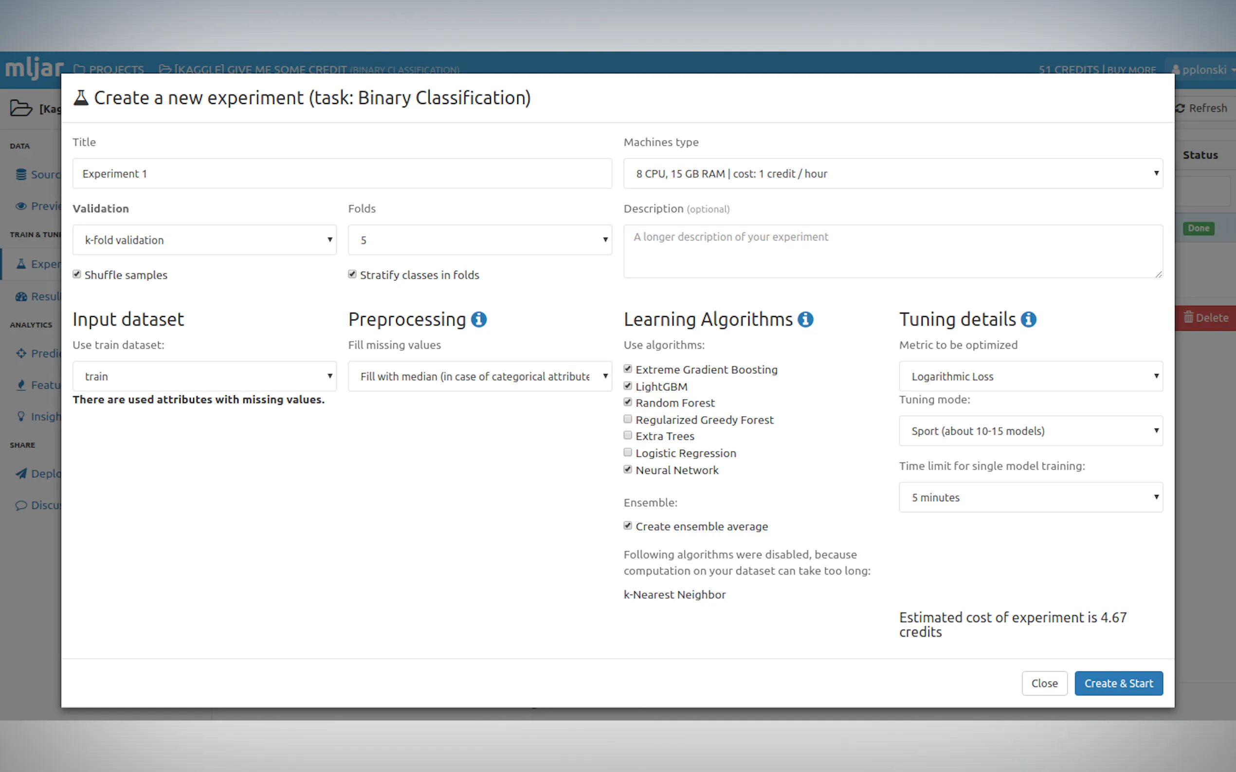Screen dimensions: 1236x772
Task: Click the mljar logo
Action: tap(34, 68)
